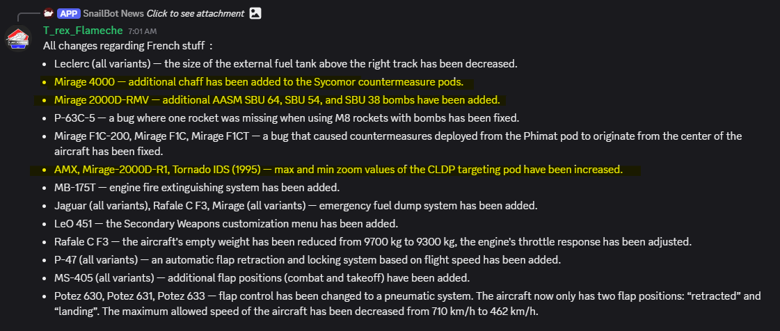This screenshot has width=780, height=331.
Task: Click the attachment image icon in reply
Action: coord(255,13)
